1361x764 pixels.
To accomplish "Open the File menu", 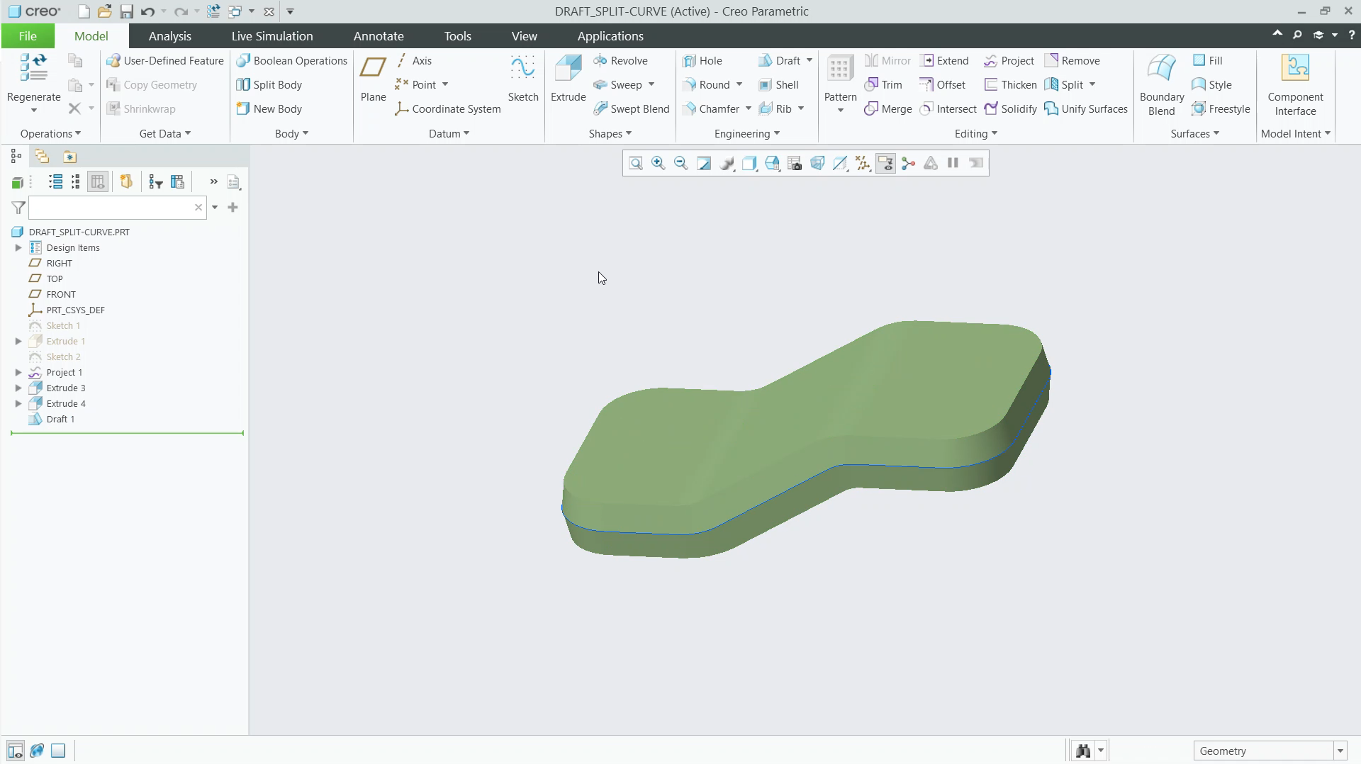I will coord(28,36).
